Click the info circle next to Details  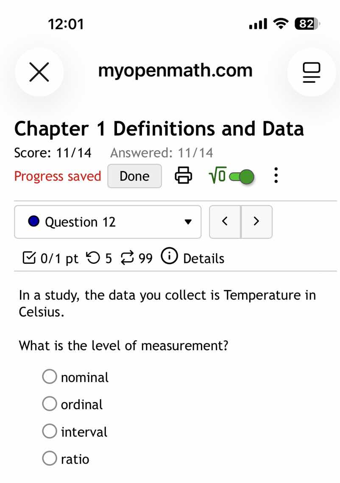169,256
